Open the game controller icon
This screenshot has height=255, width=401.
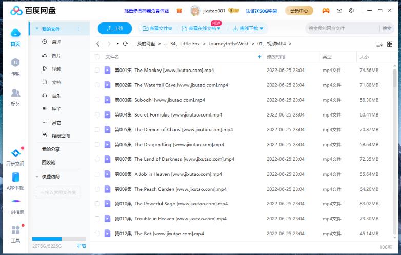pyautogui.click(x=326, y=11)
